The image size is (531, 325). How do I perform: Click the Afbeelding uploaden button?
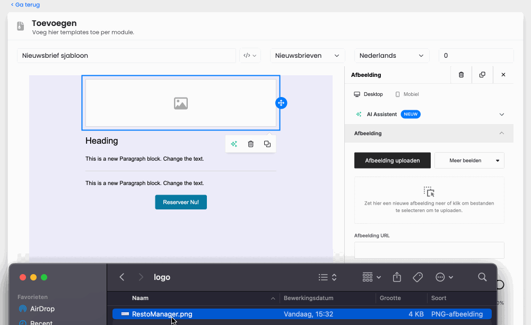(x=393, y=161)
